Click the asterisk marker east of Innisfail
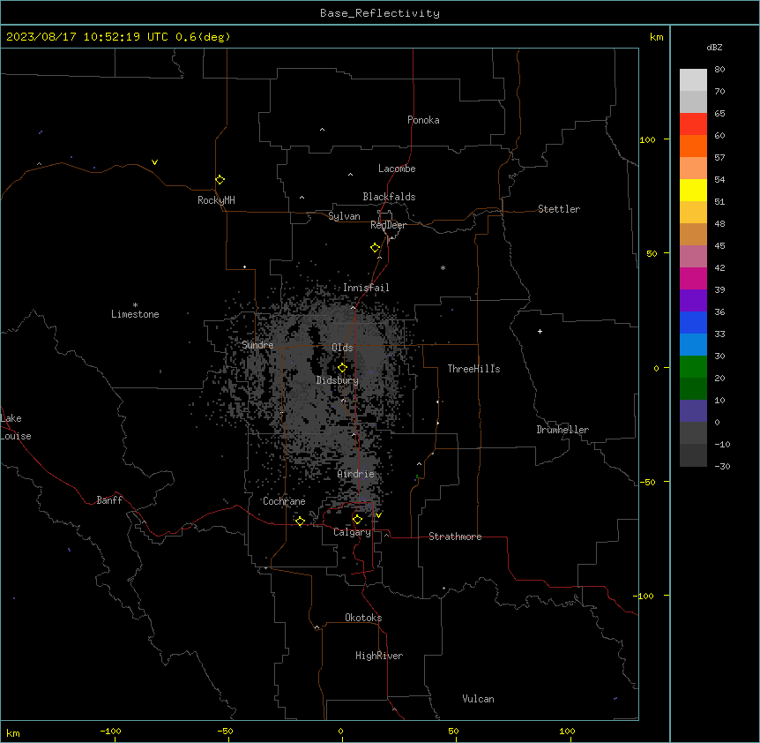The image size is (760, 743). tap(443, 267)
